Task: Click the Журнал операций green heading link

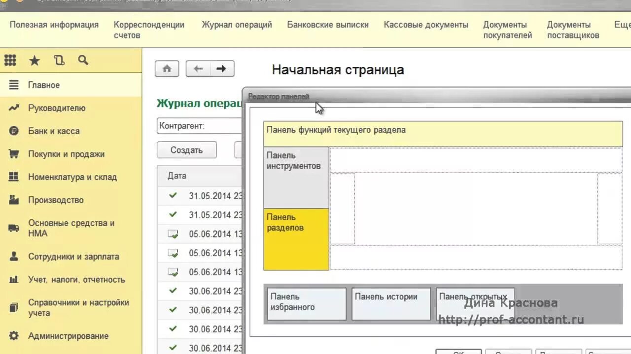Action: [x=199, y=104]
